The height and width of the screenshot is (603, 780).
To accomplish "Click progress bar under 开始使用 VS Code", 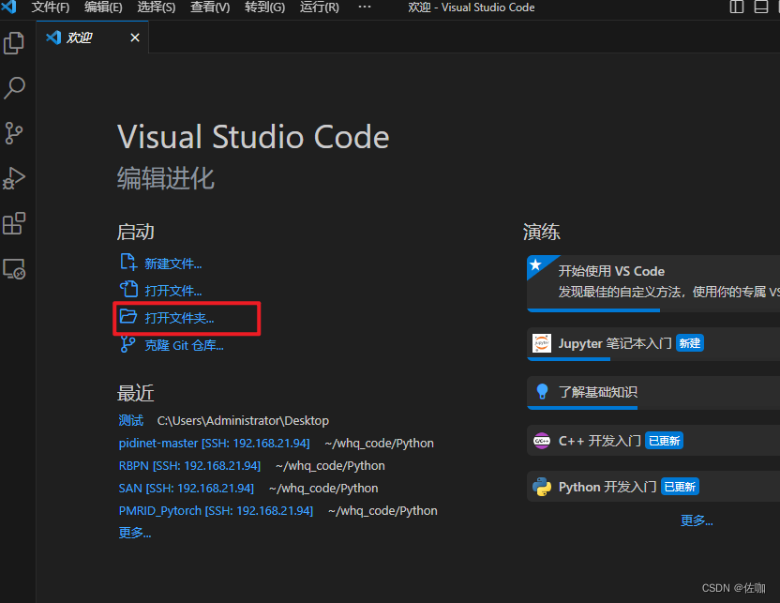I will click(x=593, y=310).
